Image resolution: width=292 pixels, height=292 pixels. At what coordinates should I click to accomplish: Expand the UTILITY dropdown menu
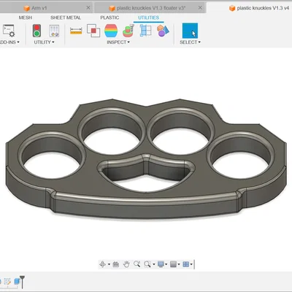[44, 42]
